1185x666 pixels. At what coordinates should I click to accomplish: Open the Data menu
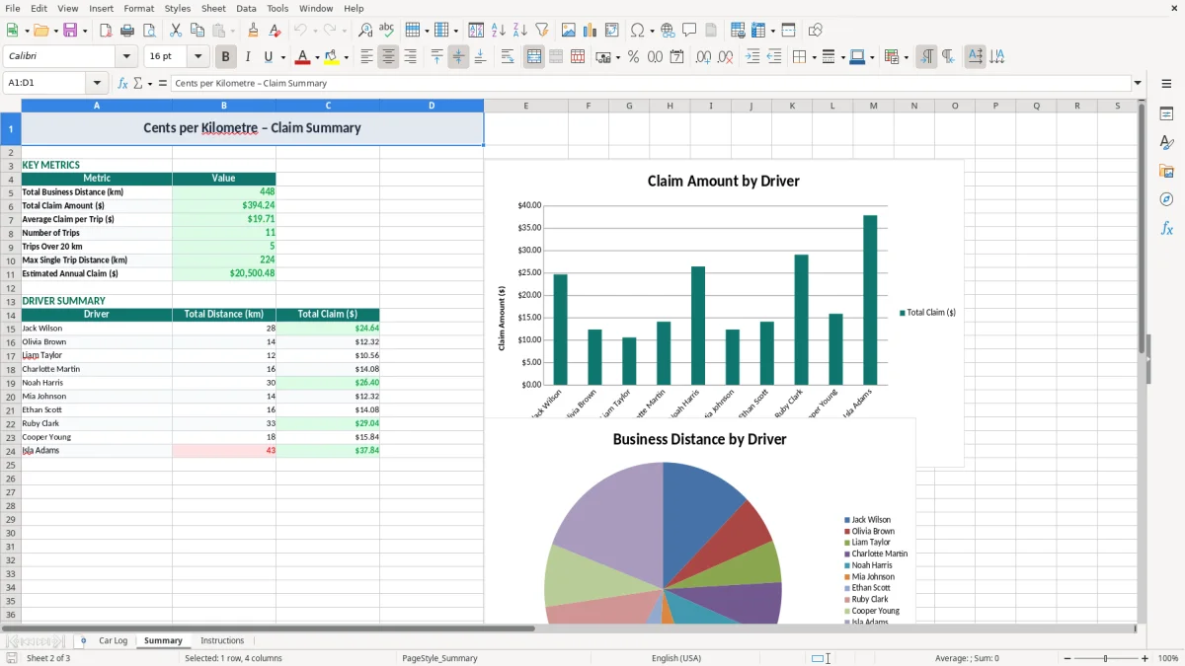[246, 8]
